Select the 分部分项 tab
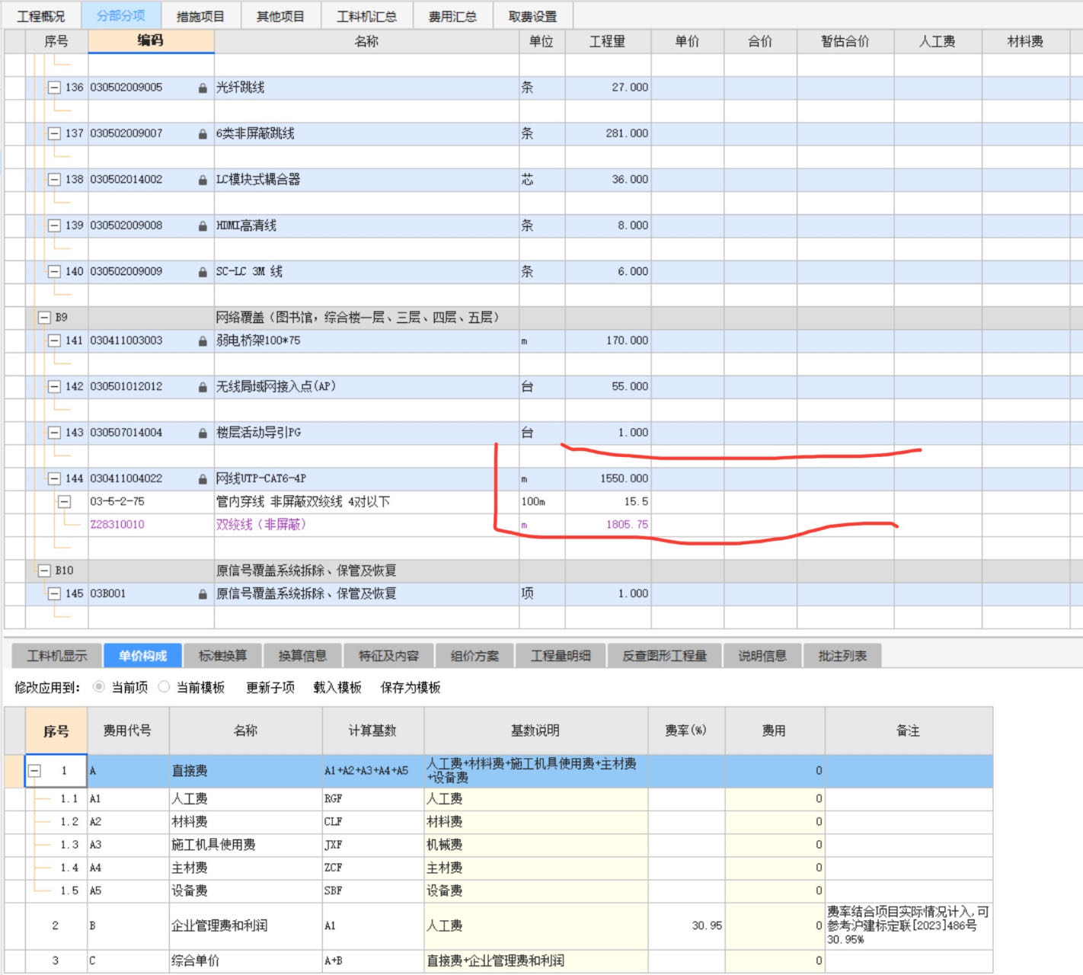This screenshot has height=975, width=1083. coord(120,15)
